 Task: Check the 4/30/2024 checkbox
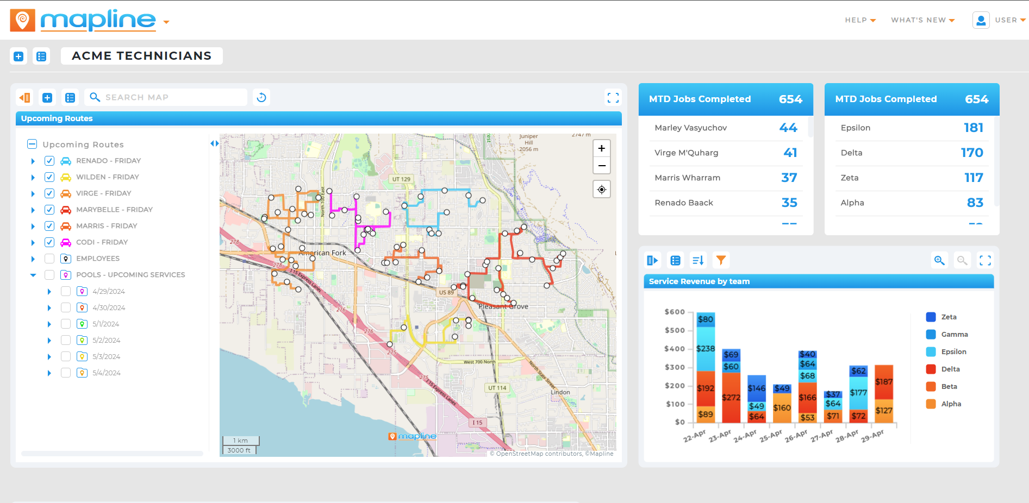click(x=66, y=307)
